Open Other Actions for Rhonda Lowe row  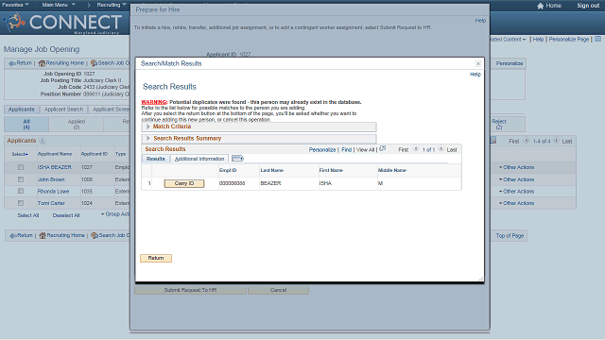(x=516, y=191)
